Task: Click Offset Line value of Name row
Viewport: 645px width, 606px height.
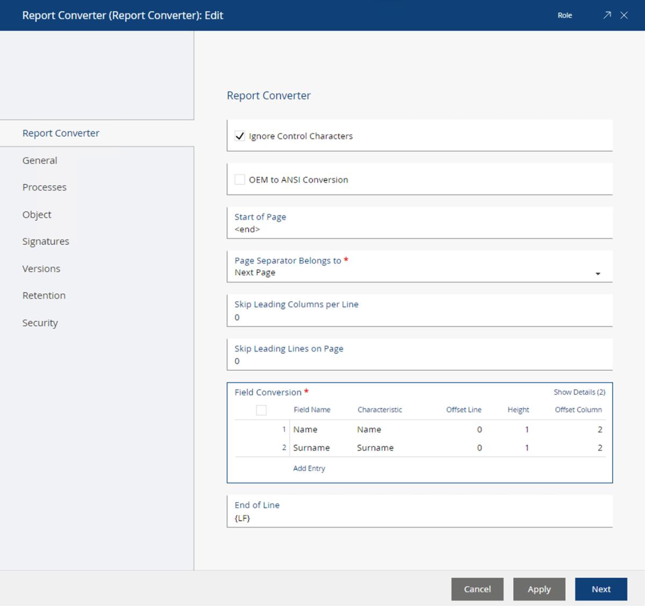Action: coord(479,429)
